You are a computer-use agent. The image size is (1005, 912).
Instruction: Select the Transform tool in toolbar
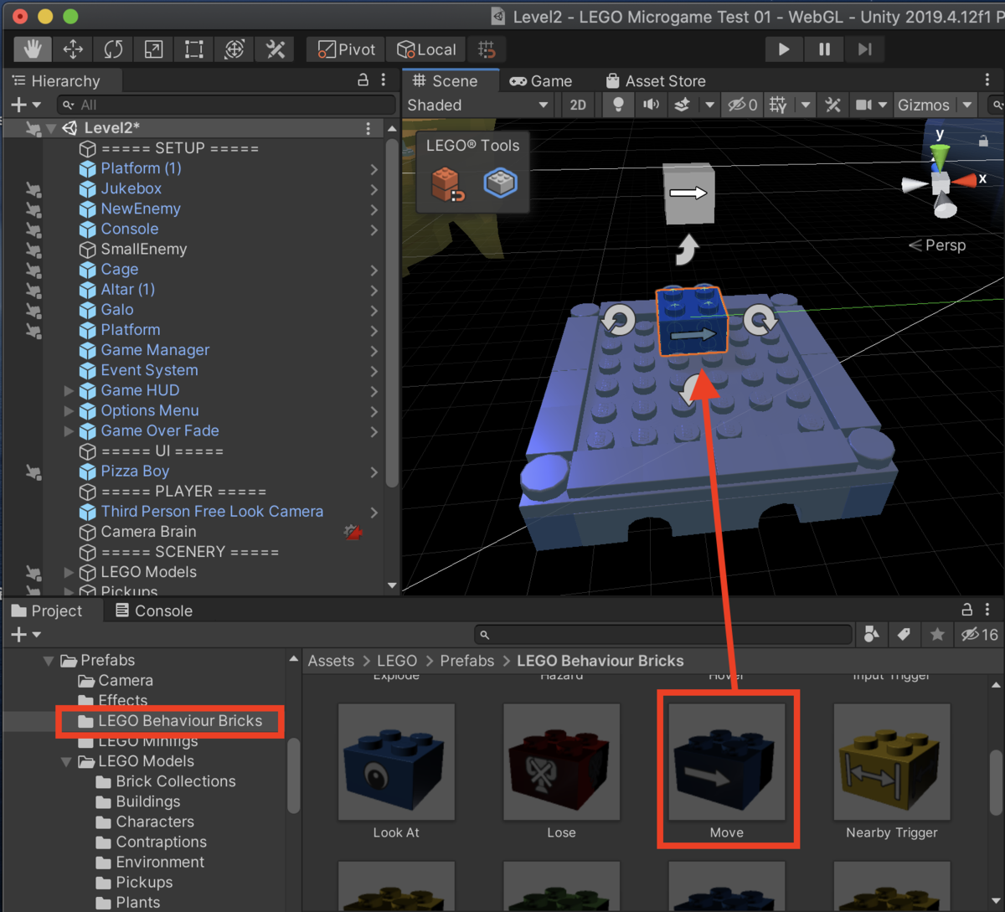234,49
